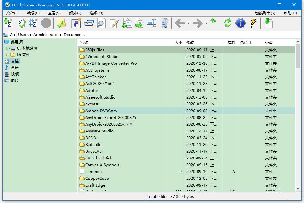Sort by the 类型 column header
The height and width of the screenshot is (203, 304).
[279, 42]
